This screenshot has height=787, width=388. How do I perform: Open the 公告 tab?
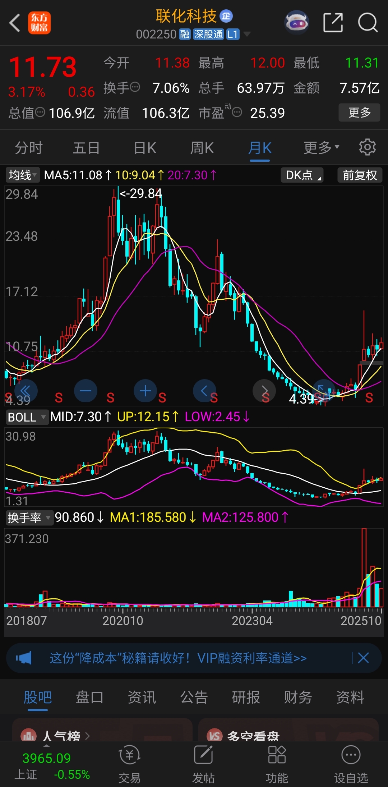[x=194, y=698]
